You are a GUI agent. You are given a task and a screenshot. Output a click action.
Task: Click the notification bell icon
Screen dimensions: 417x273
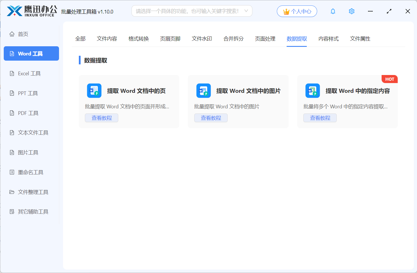(x=333, y=11)
